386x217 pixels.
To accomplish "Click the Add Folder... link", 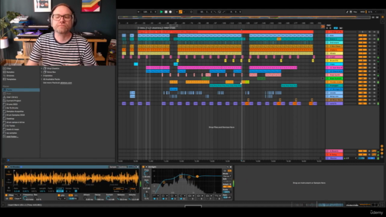I will pos(12,137).
